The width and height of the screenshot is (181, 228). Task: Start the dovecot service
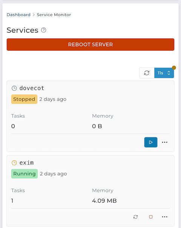pos(151,142)
